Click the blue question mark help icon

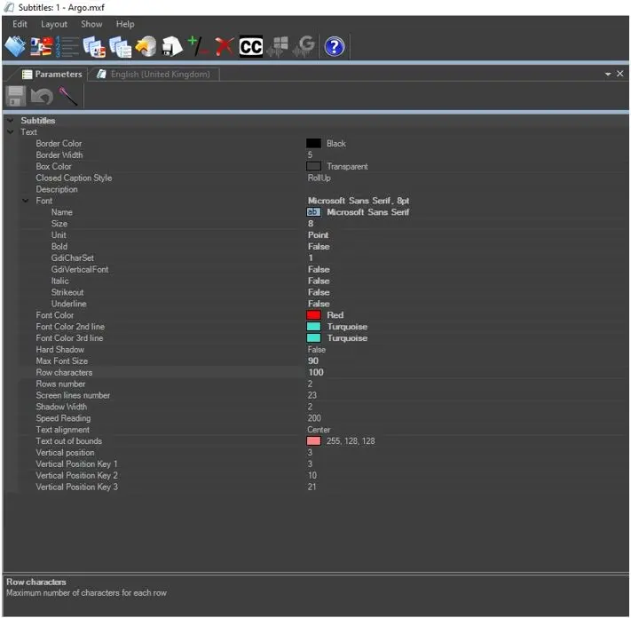[335, 47]
